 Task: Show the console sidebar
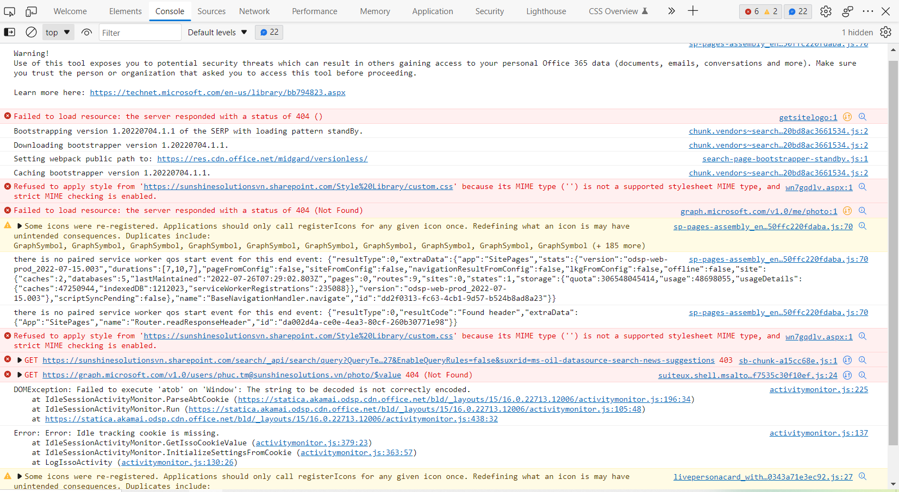[x=10, y=32]
